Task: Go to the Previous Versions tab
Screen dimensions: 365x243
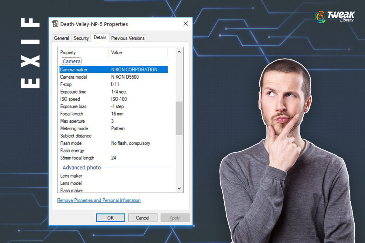Action: click(x=128, y=38)
